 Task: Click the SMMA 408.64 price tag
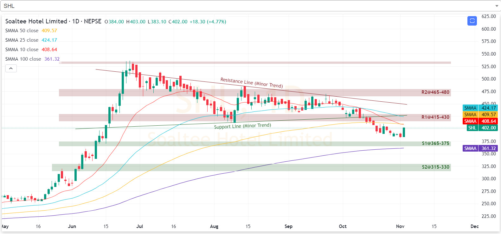(480, 121)
